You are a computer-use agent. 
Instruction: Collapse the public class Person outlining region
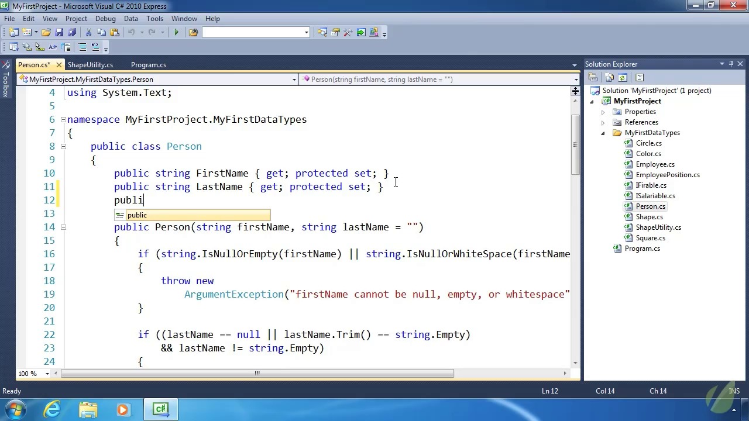tap(63, 146)
